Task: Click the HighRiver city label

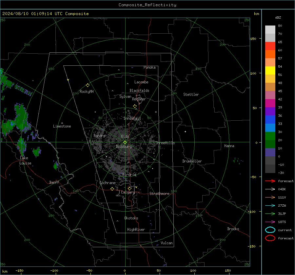Action: tap(136, 230)
